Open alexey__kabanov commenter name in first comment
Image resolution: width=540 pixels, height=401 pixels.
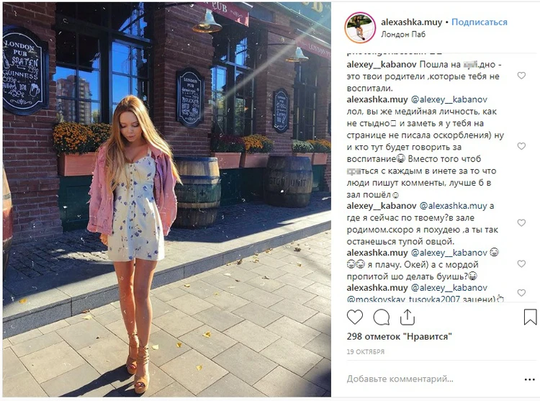[x=382, y=64]
